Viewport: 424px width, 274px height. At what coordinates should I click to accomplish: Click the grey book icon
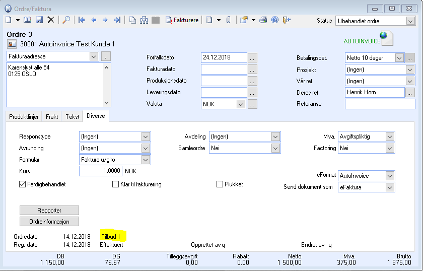pos(156,20)
